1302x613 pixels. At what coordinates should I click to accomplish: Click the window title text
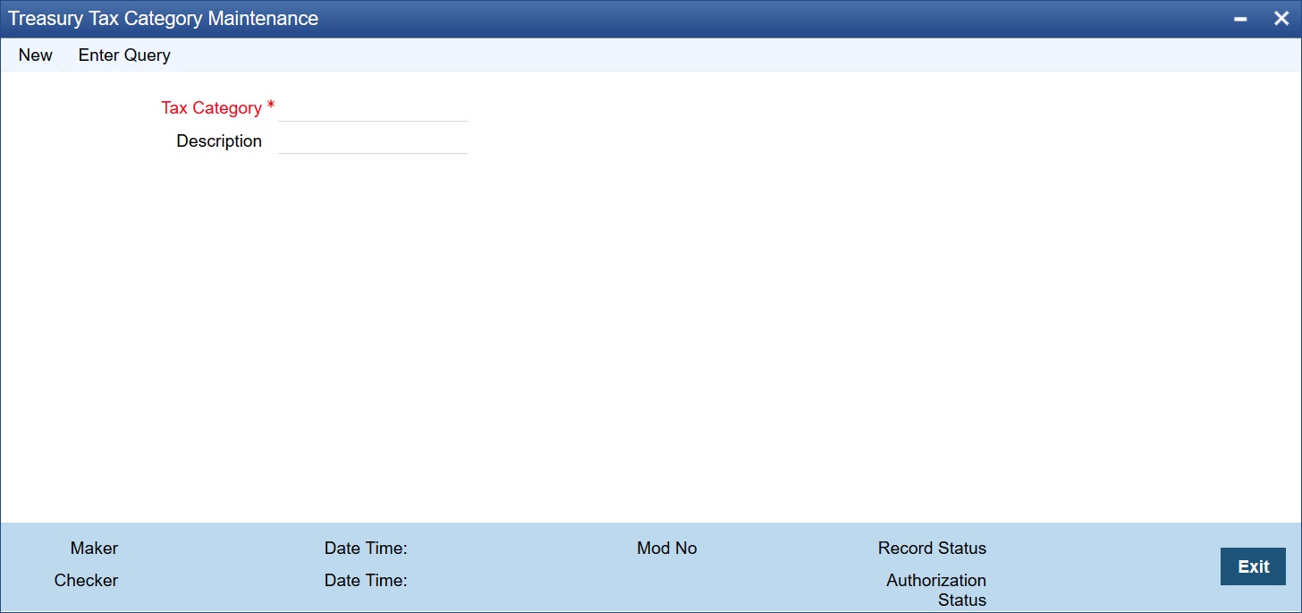[164, 19]
